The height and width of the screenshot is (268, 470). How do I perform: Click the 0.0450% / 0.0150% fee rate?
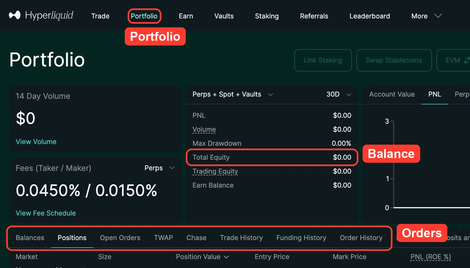[86, 191]
